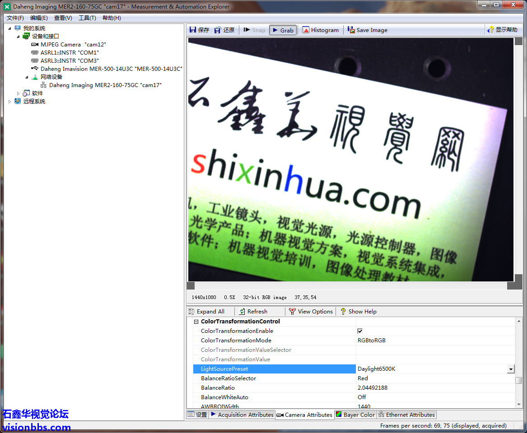Toggle the ColorTransformationEnable checkbox
The width and height of the screenshot is (527, 433).
pos(359,331)
